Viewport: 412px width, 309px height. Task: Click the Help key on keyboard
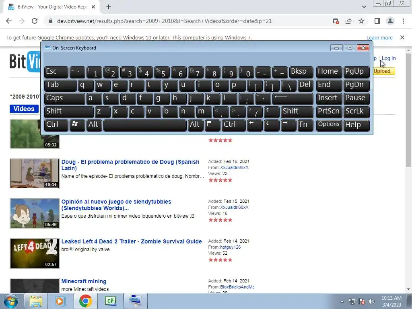pyautogui.click(x=356, y=125)
